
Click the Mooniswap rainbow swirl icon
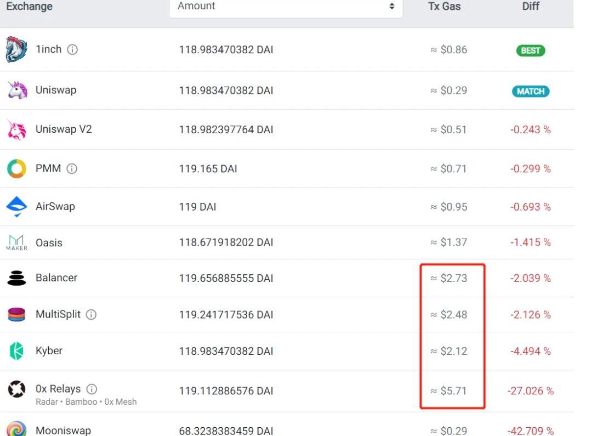tap(16, 429)
